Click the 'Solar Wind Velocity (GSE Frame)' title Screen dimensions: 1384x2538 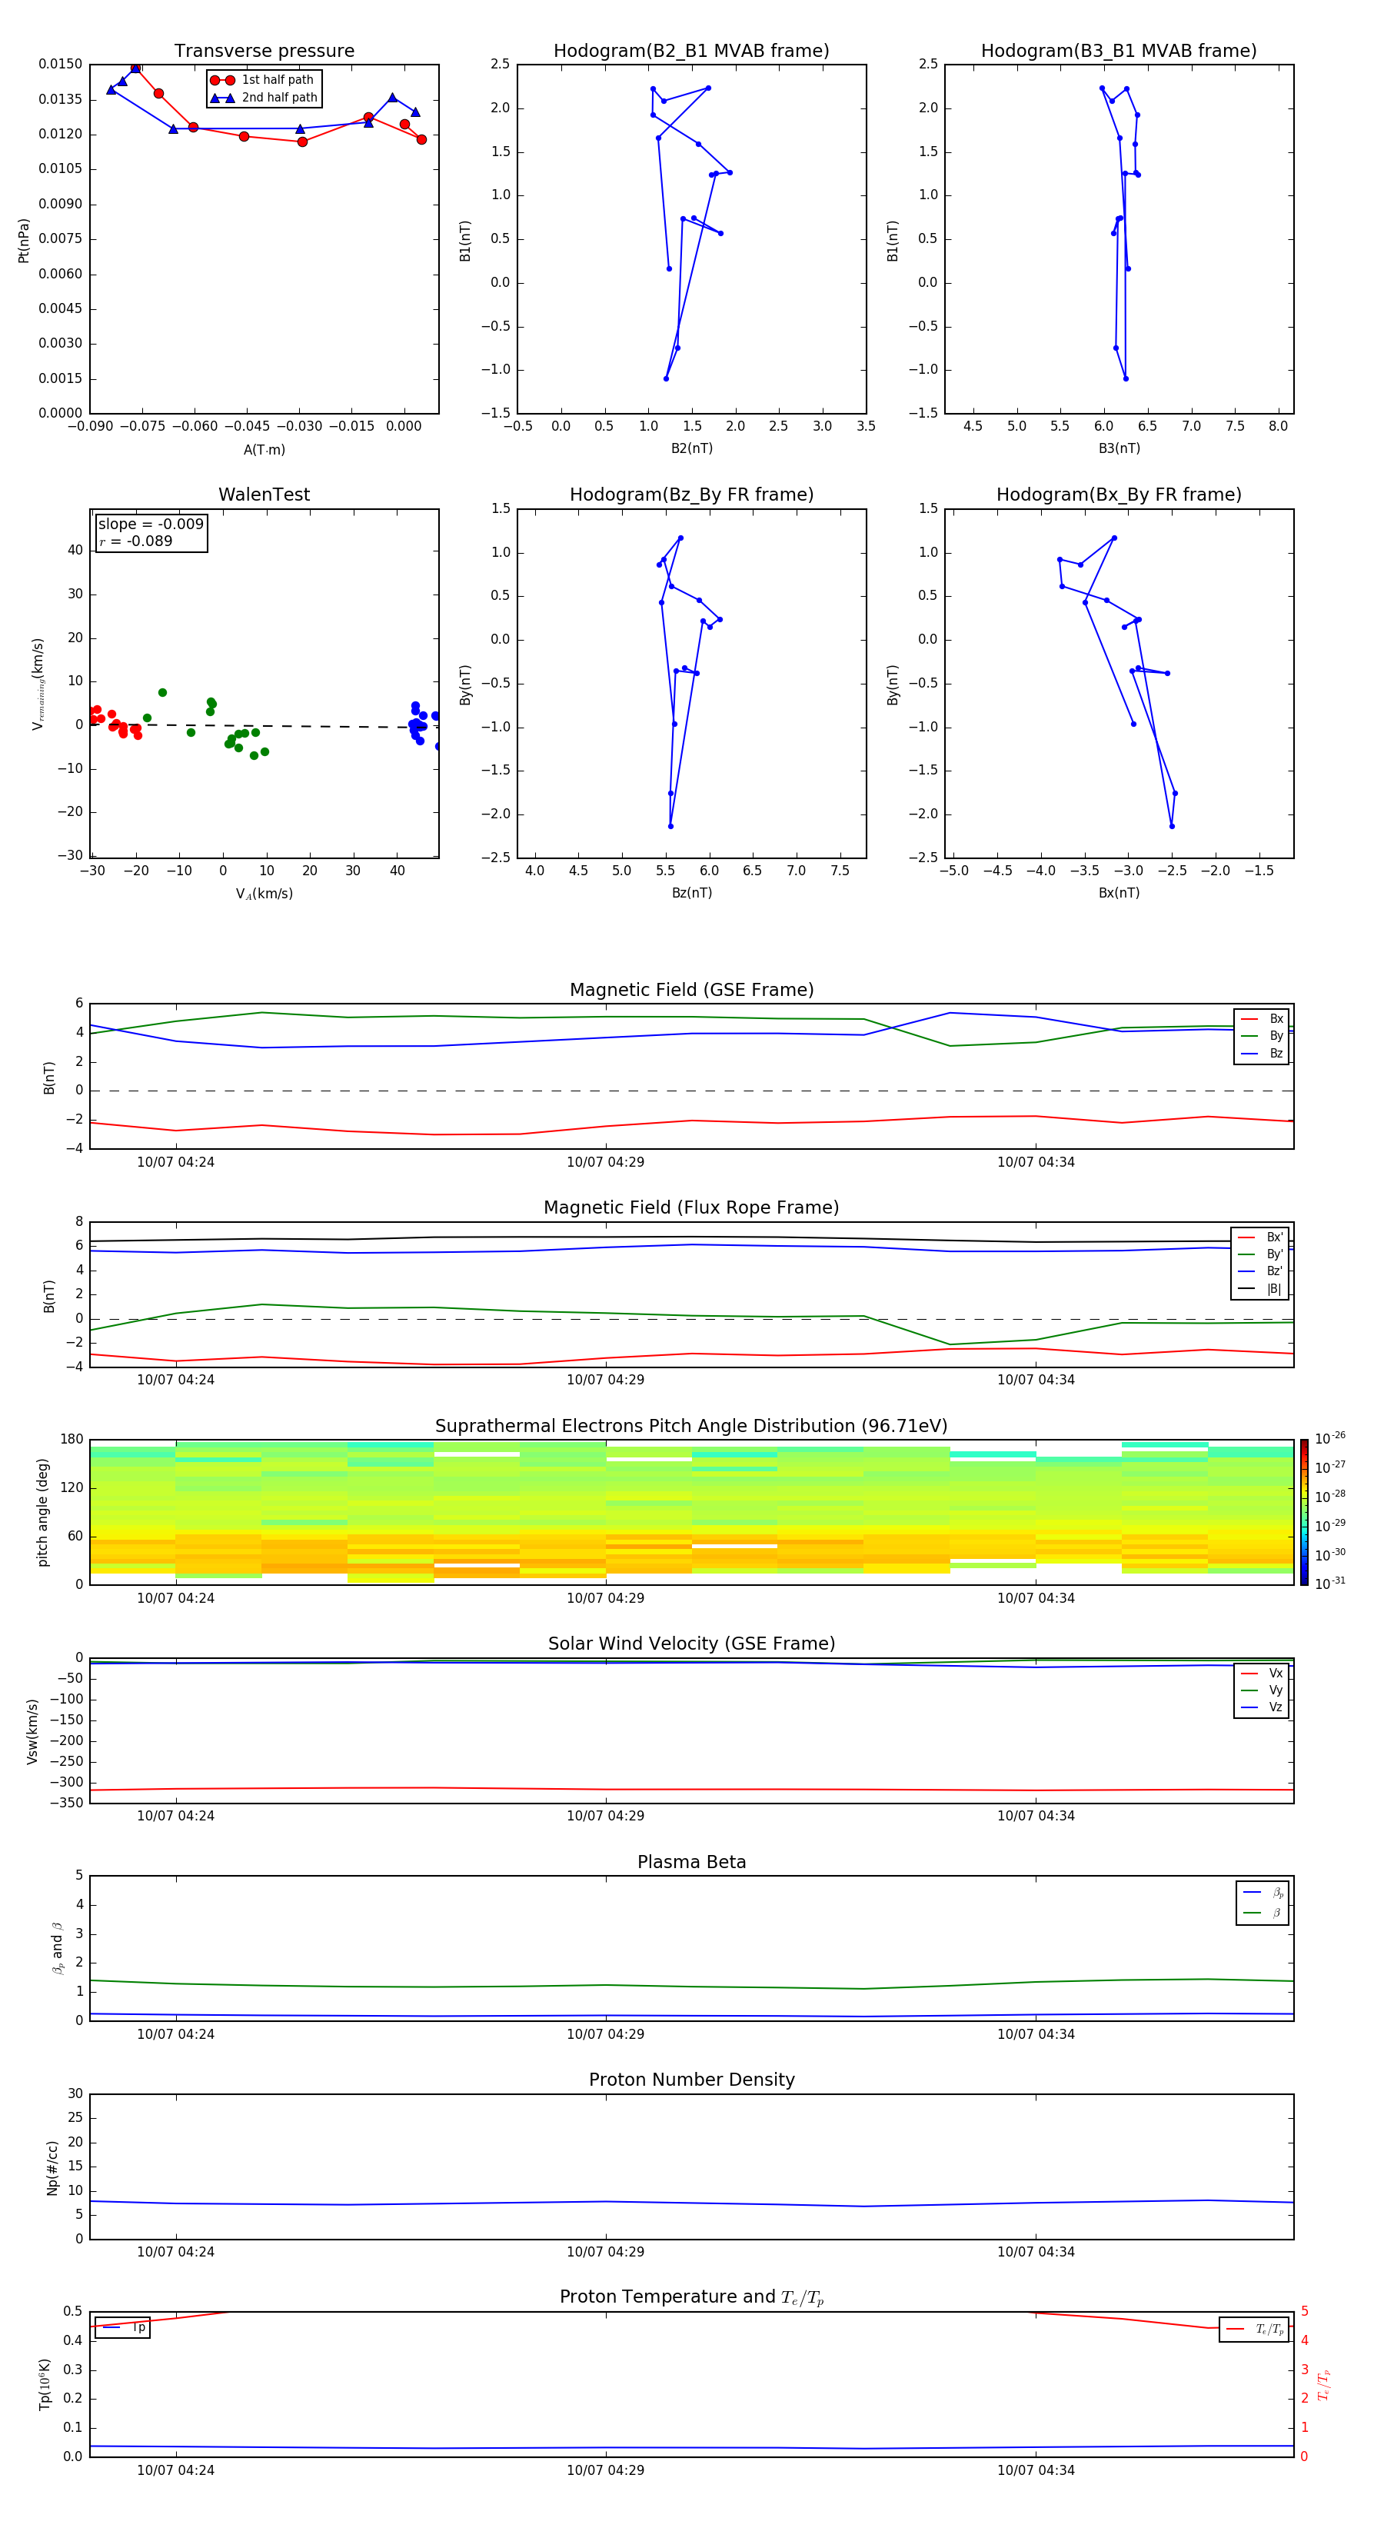coord(691,1644)
